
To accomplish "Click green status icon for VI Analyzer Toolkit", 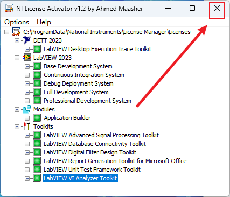I will point(37,178).
